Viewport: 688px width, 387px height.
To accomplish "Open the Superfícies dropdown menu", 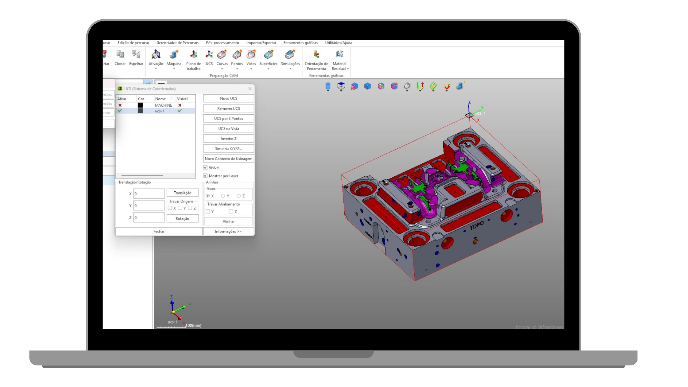I will [268, 69].
